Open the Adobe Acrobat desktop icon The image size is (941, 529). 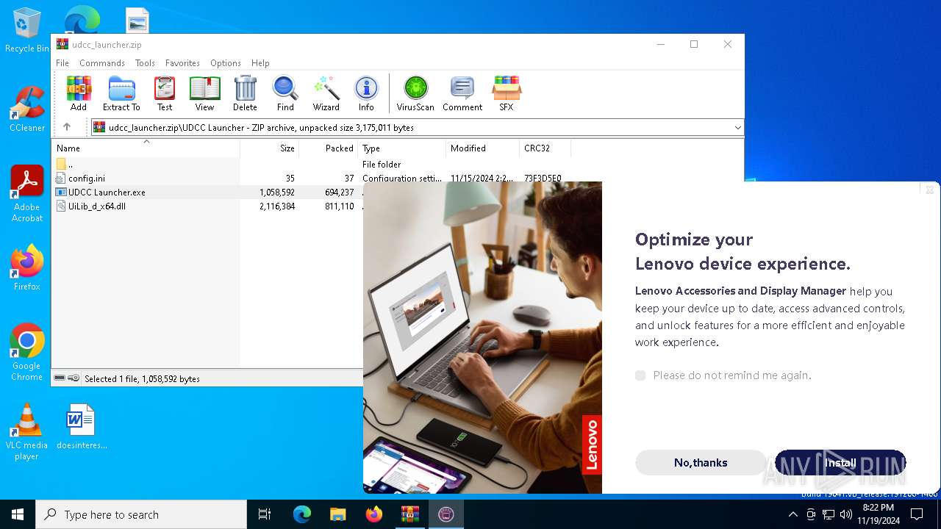(x=27, y=194)
